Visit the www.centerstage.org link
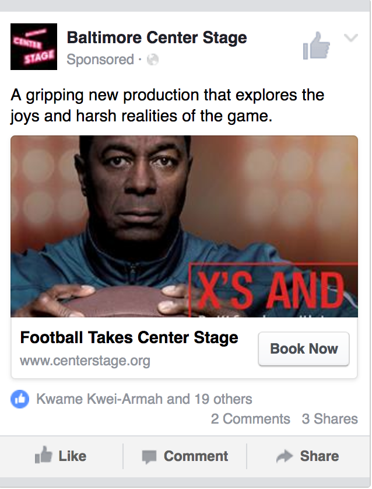Image resolution: width=372 pixels, height=489 pixels. [85, 361]
